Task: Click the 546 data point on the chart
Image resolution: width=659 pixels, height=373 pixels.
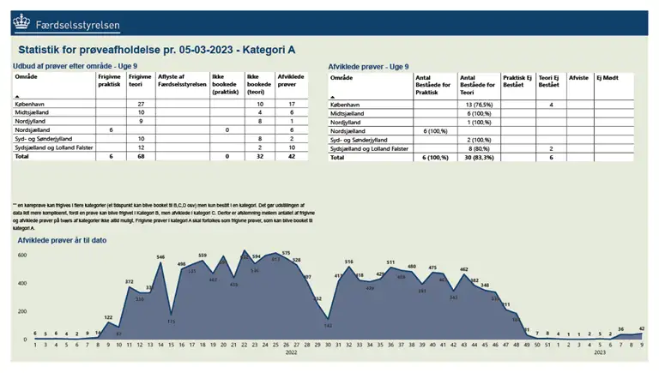Action: coord(160,256)
